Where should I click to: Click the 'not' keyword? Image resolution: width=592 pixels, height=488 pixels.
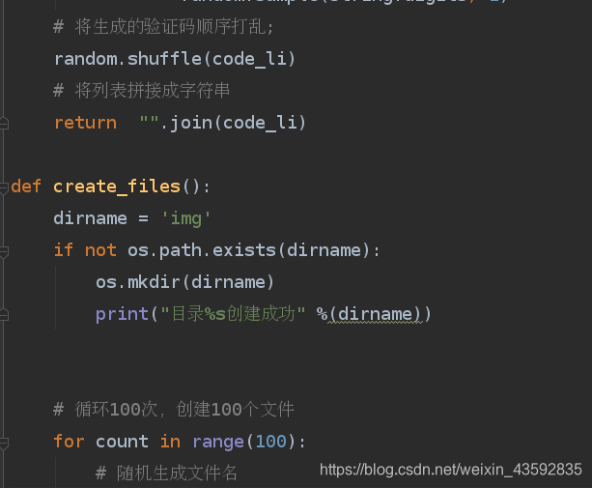[100, 250]
